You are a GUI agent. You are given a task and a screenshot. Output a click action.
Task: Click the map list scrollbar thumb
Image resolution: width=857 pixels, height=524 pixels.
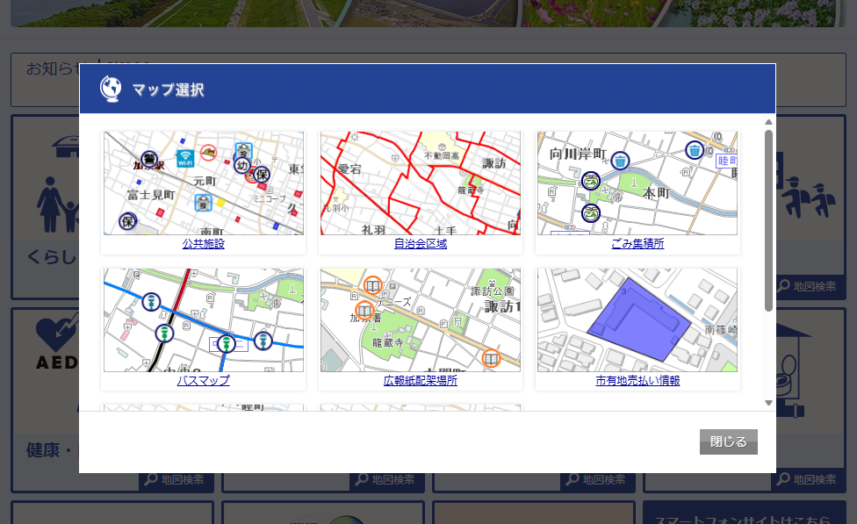769,219
